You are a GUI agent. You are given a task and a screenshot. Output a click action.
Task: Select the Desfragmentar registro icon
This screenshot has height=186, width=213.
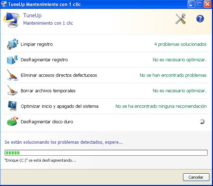(x=12, y=60)
